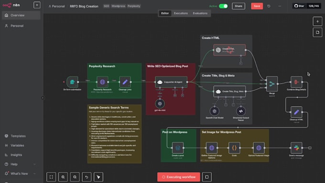The image size is (325, 183).
Task: Click the Save button
Action: [257, 6]
